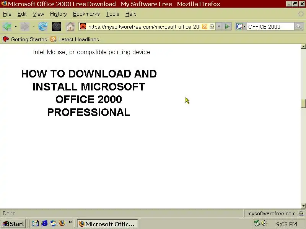This screenshot has height=229, width=306.
Task: Launch Internet Explorer from quick launch
Action: 44,223
